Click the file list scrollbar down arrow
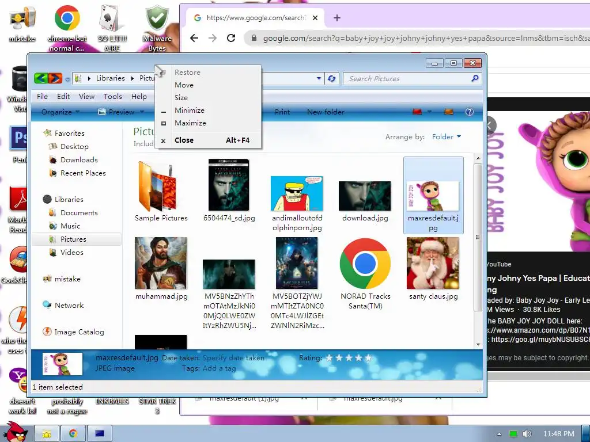 click(478, 344)
